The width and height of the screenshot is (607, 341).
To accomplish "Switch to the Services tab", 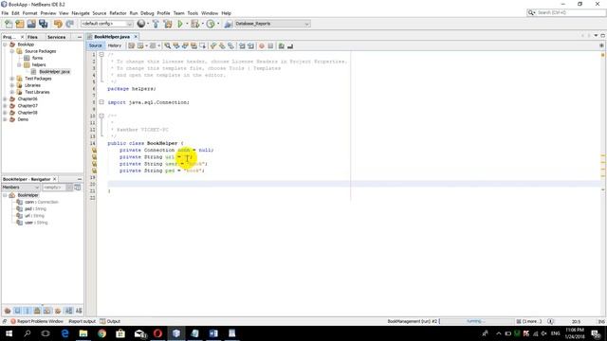I will [57, 37].
